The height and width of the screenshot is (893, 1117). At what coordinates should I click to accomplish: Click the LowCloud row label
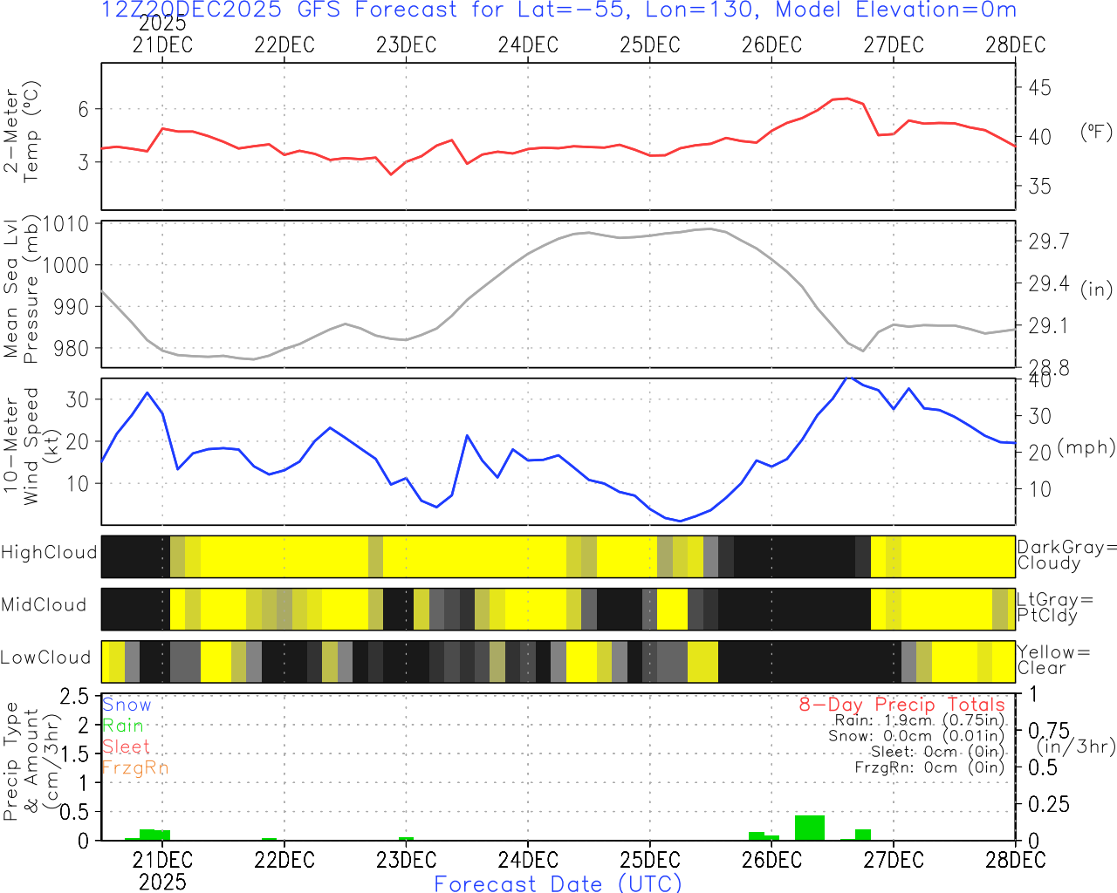click(x=45, y=658)
